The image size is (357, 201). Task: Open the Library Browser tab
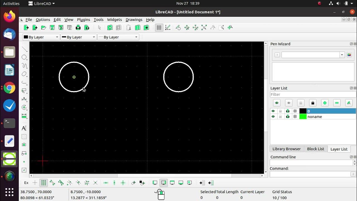(x=286, y=149)
